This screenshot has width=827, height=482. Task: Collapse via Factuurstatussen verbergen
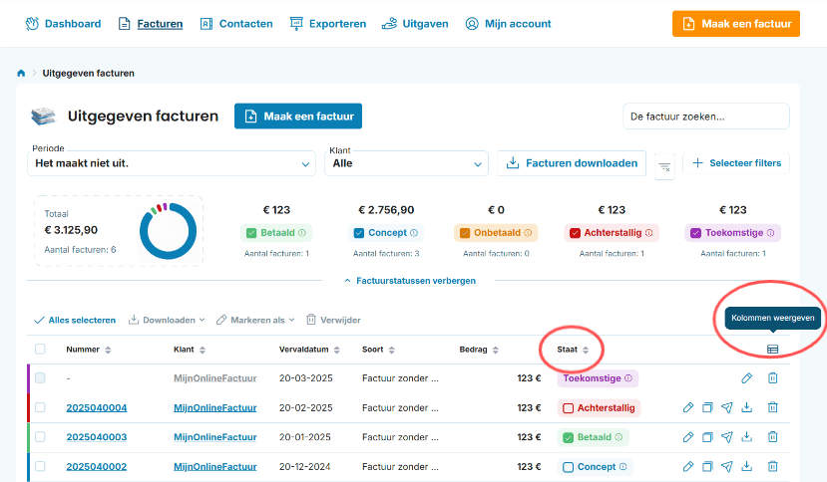pyautogui.click(x=410, y=281)
